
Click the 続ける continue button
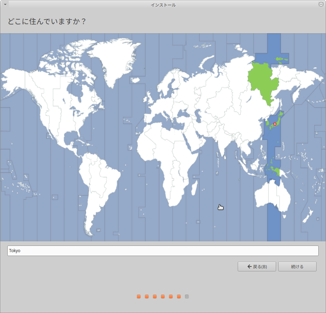pos(297,266)
